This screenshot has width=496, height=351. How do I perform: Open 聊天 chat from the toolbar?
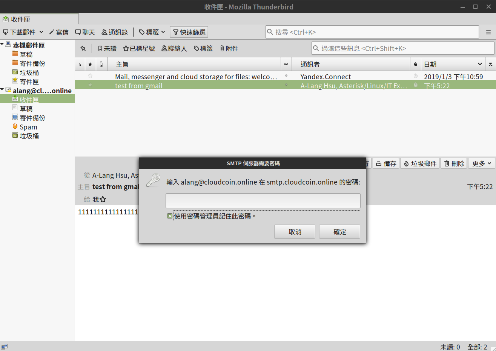coord(85,32)
